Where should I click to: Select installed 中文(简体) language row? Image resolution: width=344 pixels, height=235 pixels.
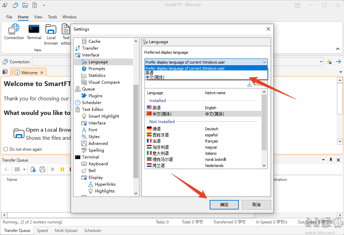click(203, 114)
